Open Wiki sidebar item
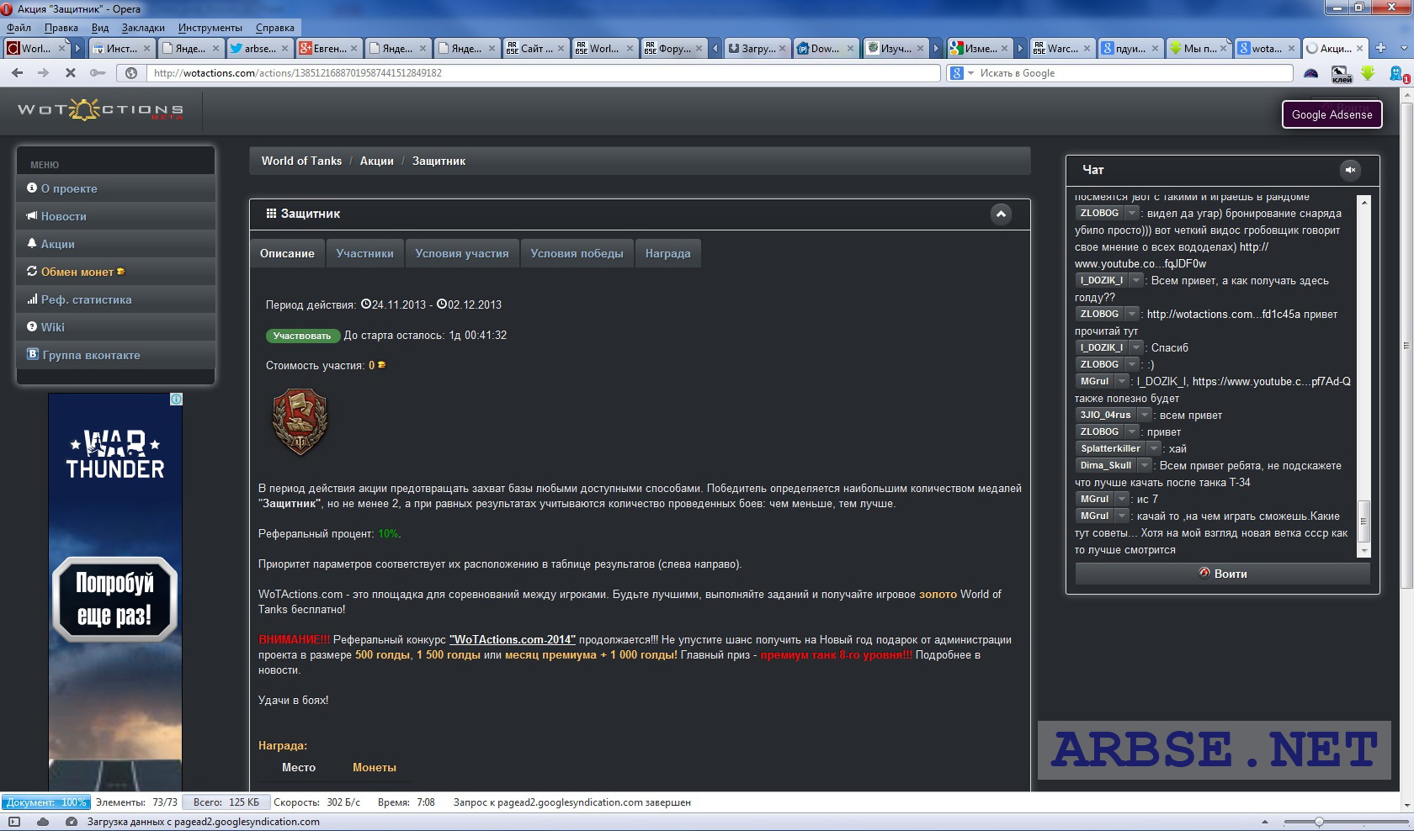 [x=116, y=327]
